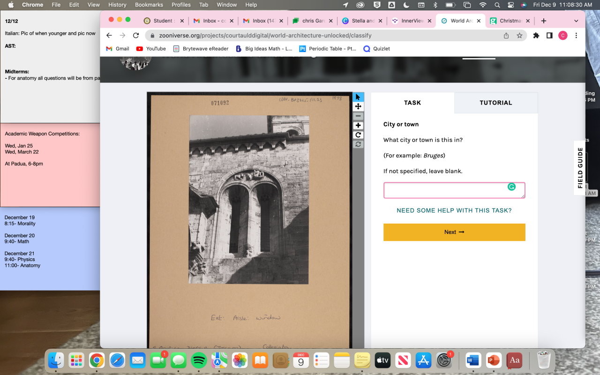Viewport: 600px width, 375px height.
Task: Open the Profiles menu
Action: tap(181, 5)
